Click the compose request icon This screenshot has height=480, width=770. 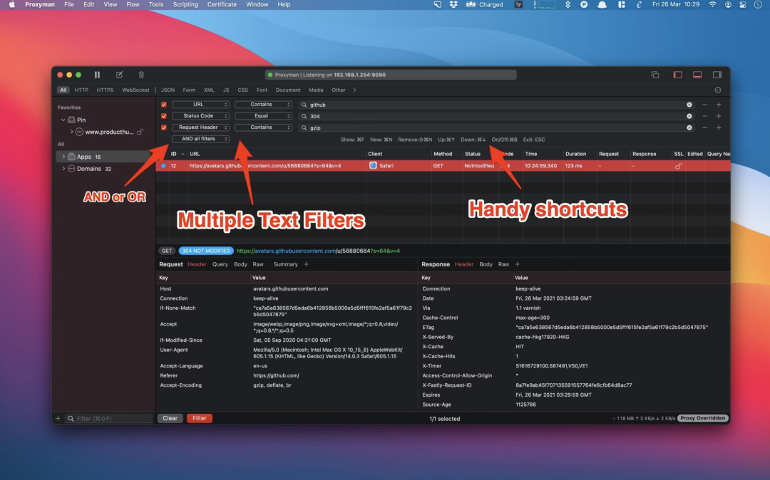(x=119, y=75)
